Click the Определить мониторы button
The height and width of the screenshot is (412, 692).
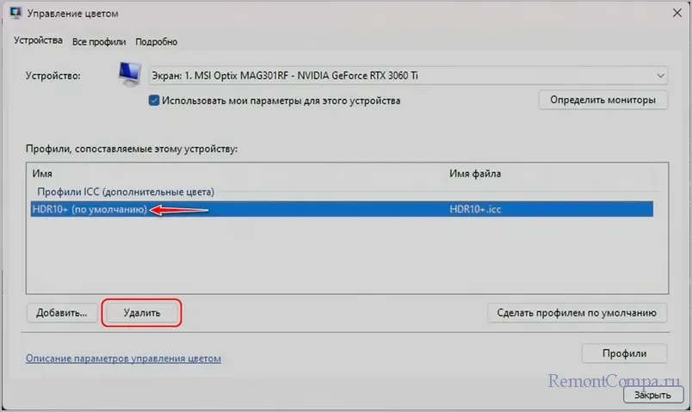(602, 100)
